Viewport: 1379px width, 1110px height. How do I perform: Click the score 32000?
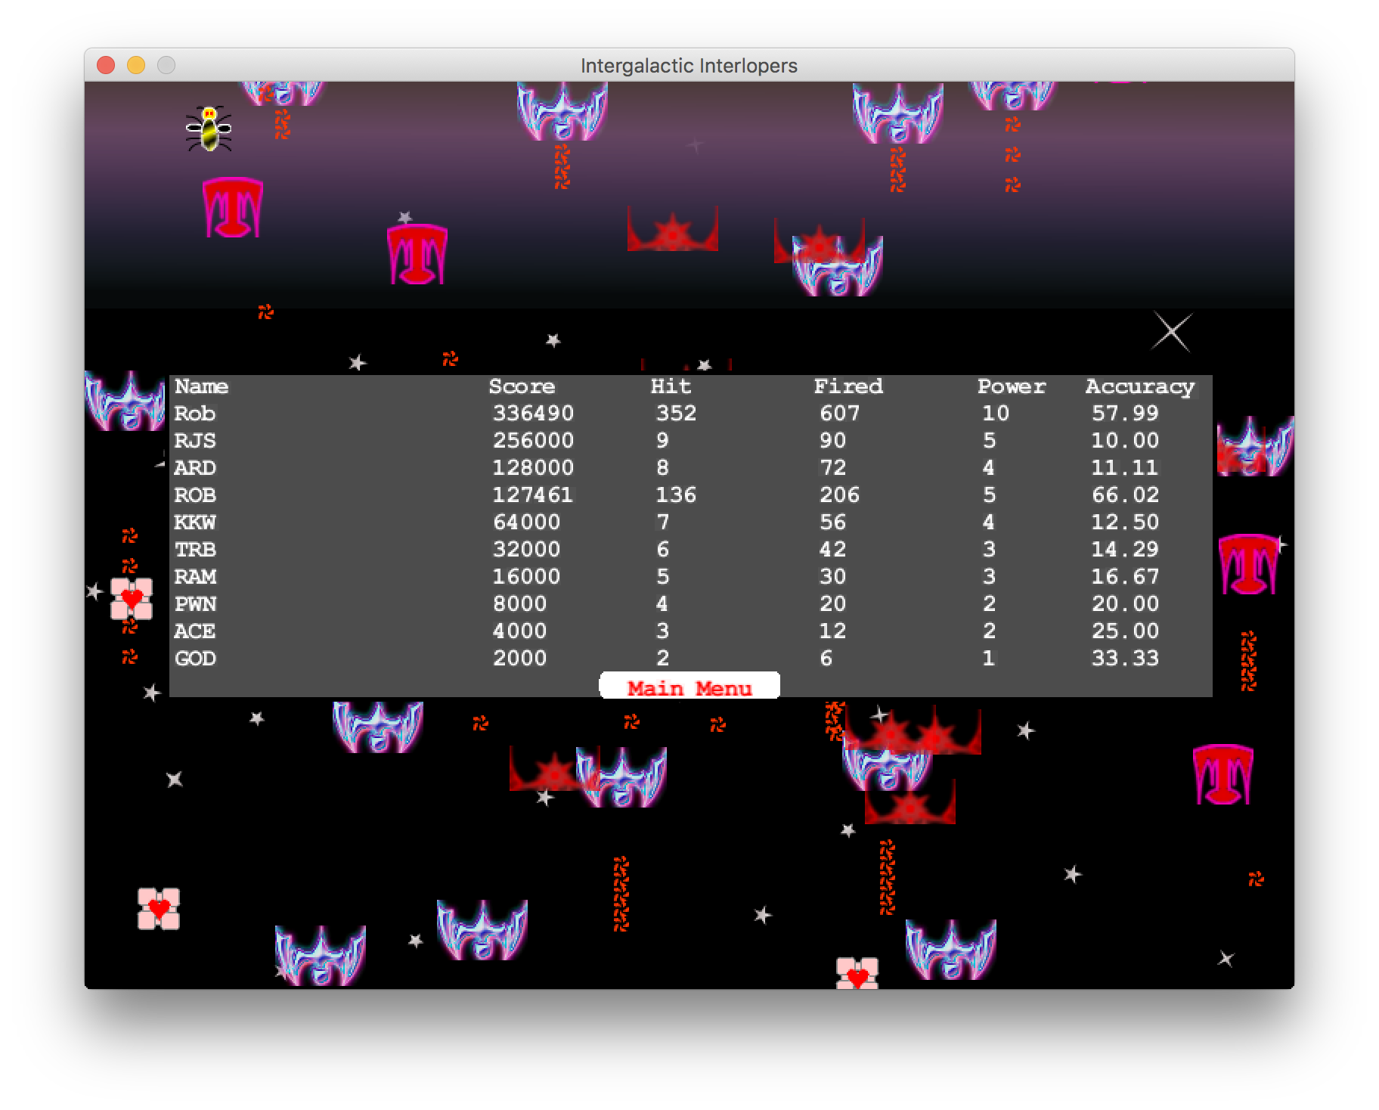[x=526, y=550]
